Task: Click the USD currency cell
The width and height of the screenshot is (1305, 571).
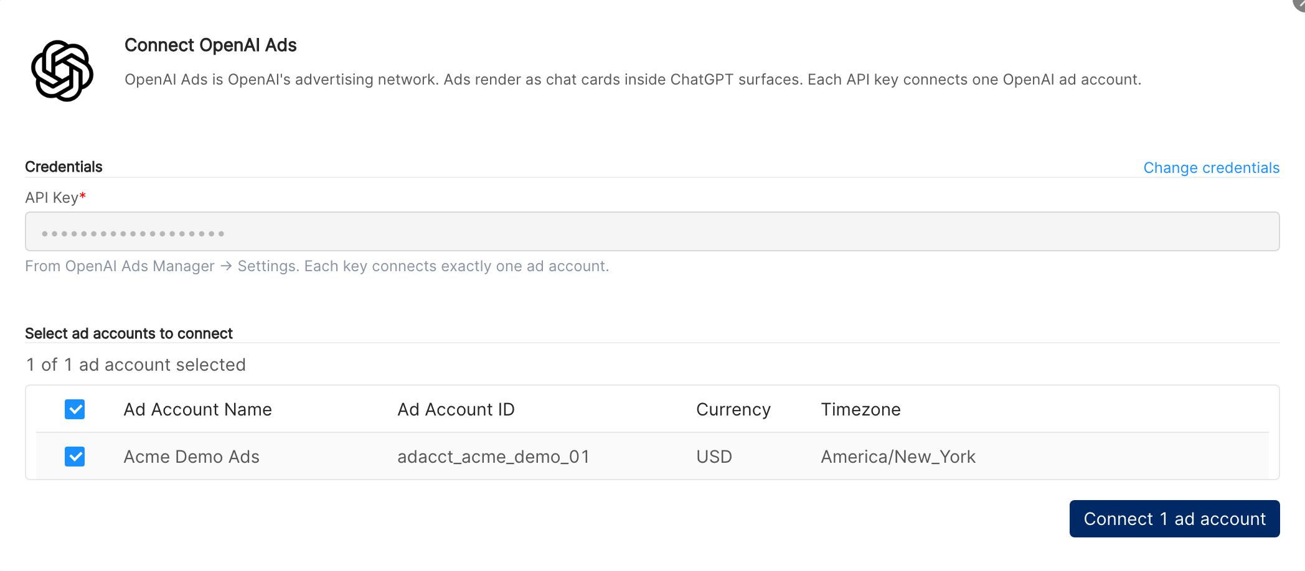Action: click(714, 457)
